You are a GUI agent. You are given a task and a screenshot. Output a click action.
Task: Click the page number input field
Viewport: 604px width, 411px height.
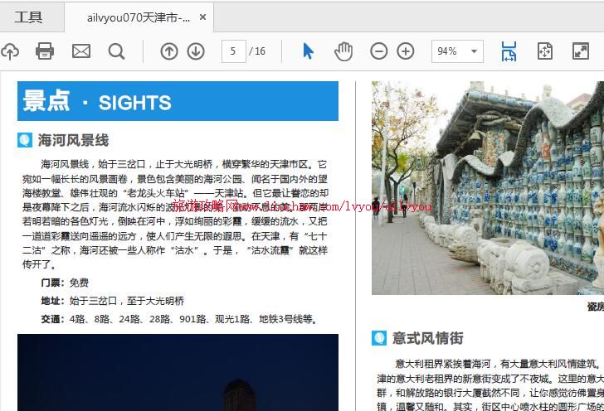coord(233,51)
